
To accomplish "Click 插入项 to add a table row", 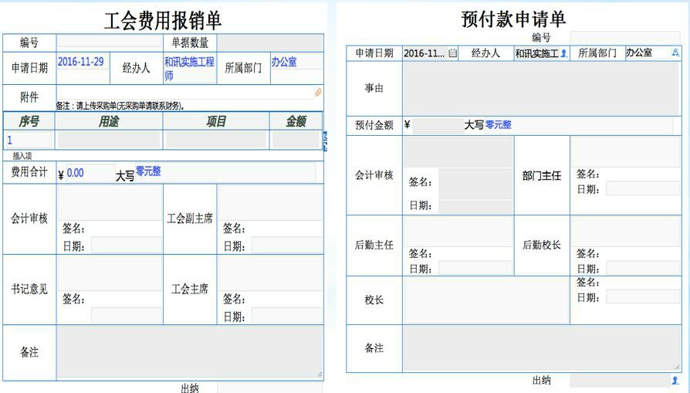I will pos(22,156).
